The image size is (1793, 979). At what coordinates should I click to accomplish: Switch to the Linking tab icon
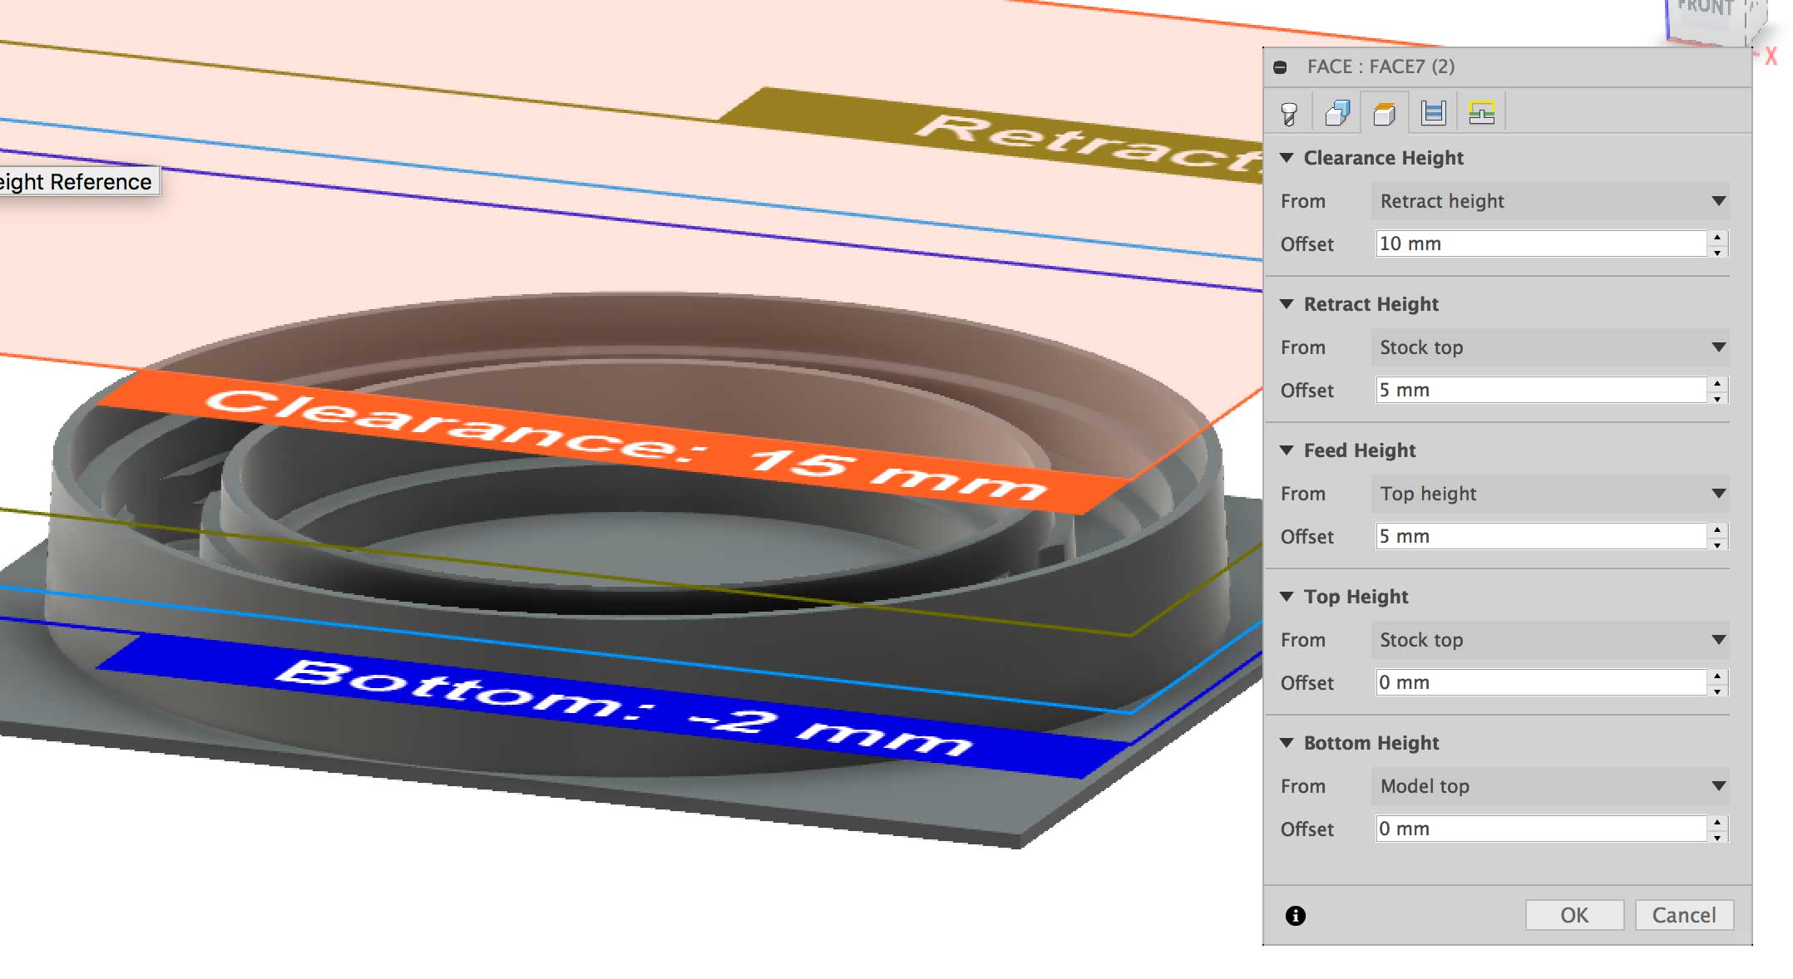(1481, 113)
